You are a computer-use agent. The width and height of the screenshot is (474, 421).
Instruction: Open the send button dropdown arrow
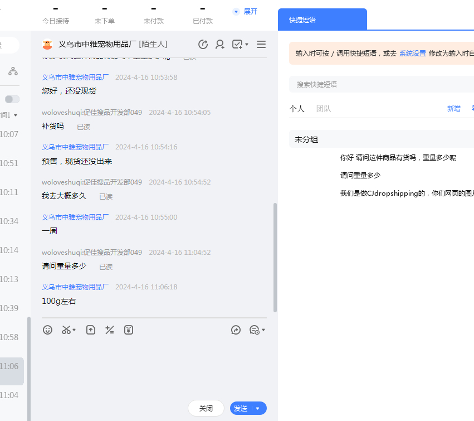point(258,409)
